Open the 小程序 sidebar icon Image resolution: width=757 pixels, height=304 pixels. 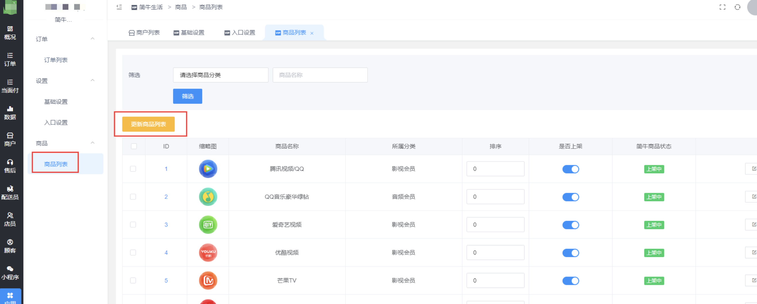pyautogui.click(x=10, y=273)
